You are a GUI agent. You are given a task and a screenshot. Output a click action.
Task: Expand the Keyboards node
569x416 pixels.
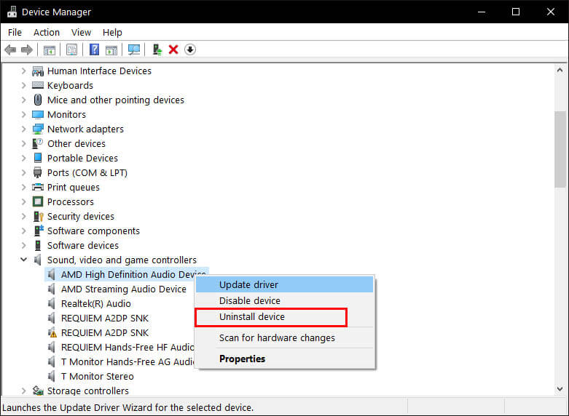pos(23,86)
